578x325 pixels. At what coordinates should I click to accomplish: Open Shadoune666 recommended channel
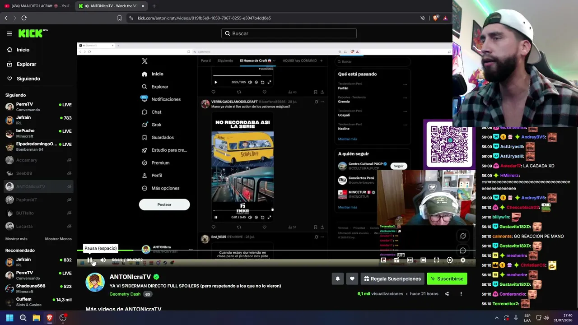click(x=38, y=288)
